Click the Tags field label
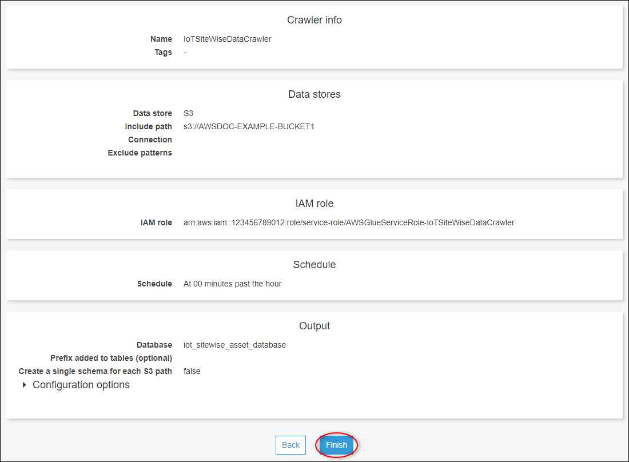This screenshot has width=629, height=462. click(162, 52)
